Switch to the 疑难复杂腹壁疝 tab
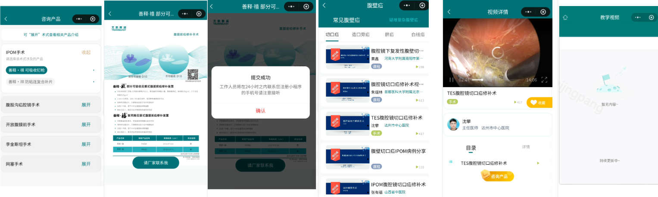Viewport: 658px width, 197px height. tap(404, 20)
